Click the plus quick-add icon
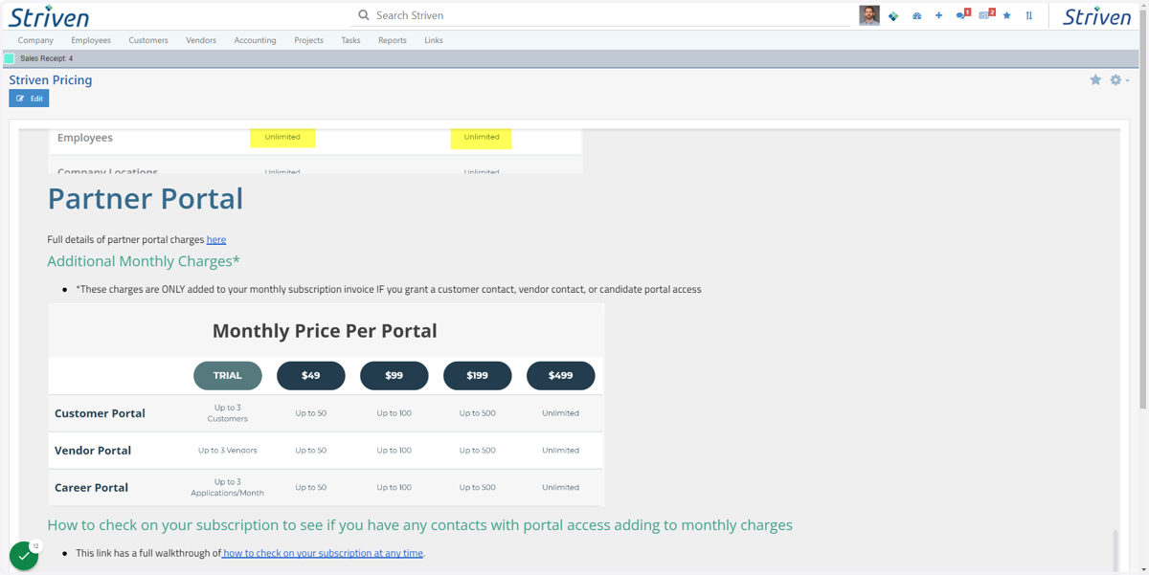 [x=938, y=15]
